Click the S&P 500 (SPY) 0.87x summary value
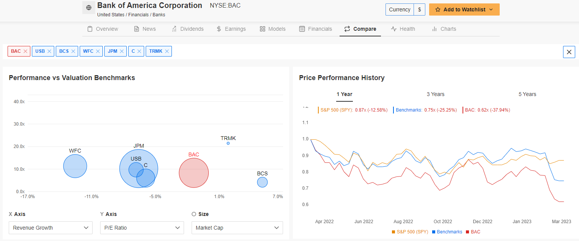The width and height of the screenshot is (579, 241). pyautogui.click(x=371, y=110)
